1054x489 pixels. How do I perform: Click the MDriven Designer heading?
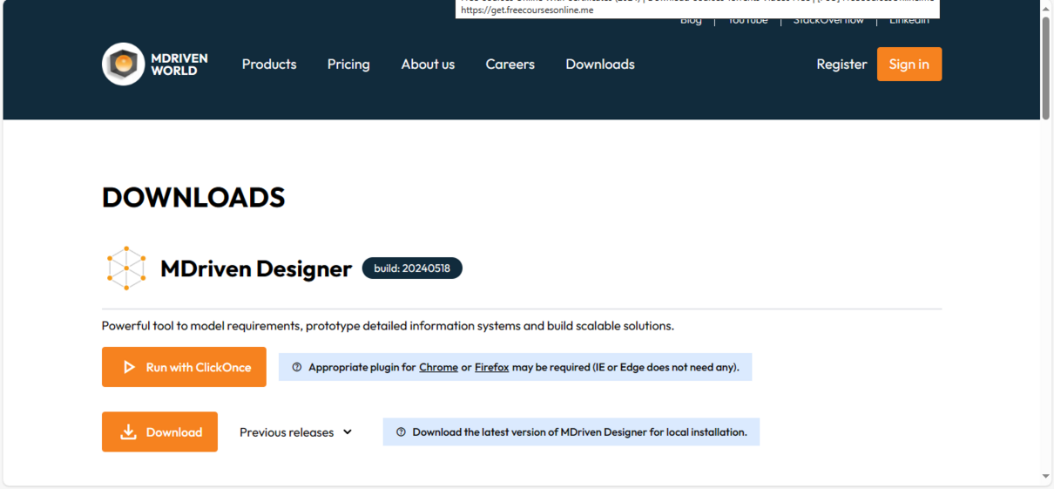click(x=256, y=268)
